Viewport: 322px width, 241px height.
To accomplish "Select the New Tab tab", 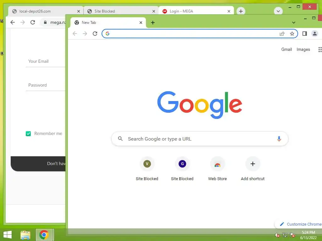I will (x=108, y=23).
